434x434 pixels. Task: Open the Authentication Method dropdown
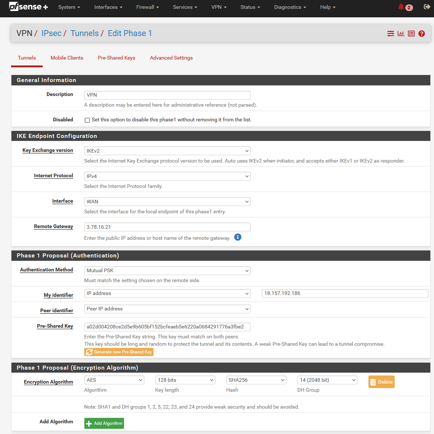(x=167, y=270)
